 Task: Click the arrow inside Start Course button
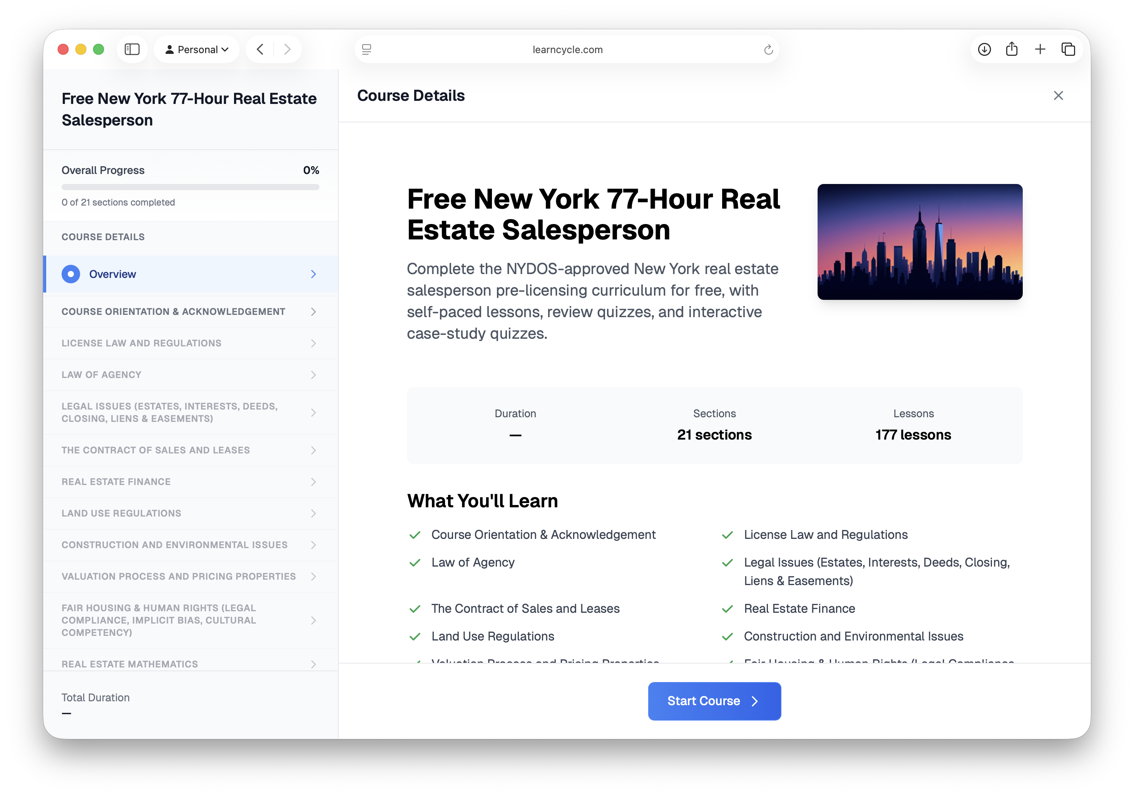click(x=754, y=701)
